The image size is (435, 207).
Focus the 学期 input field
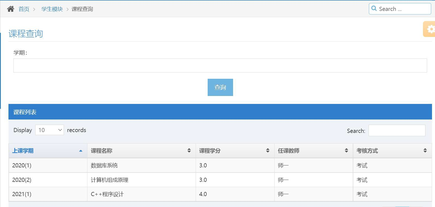220,65
